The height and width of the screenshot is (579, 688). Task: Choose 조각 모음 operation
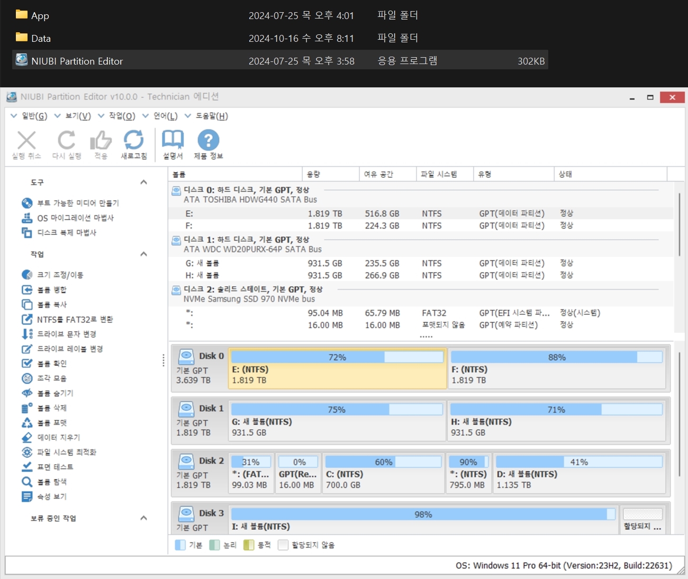[44, 378]
